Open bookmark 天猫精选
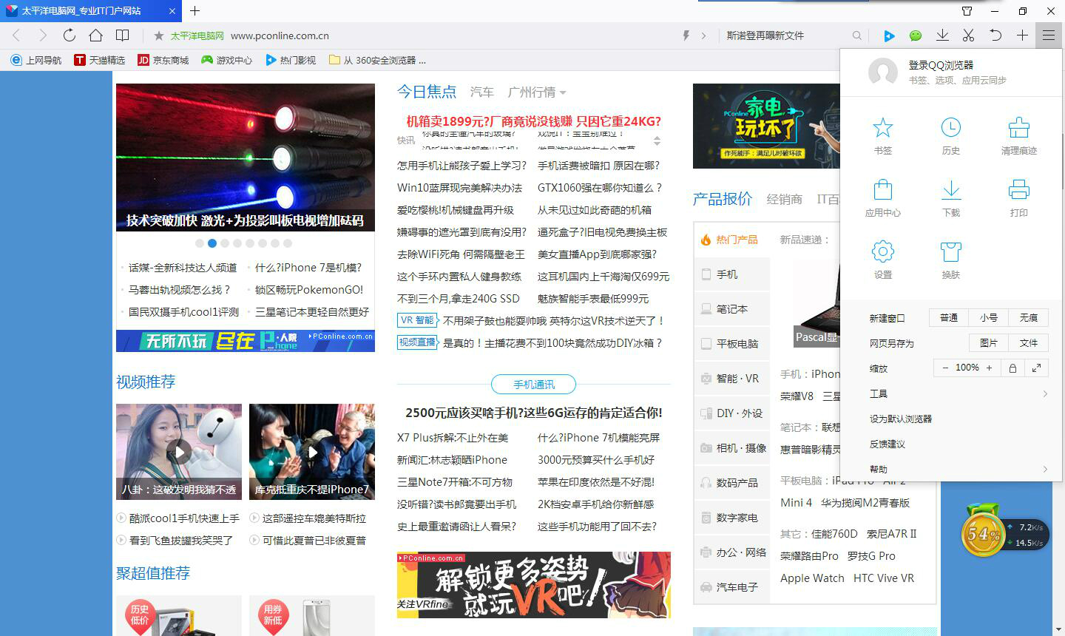The width and height of the screenshot is (1065, 636). pyautogui.click(x=100, y=60)
